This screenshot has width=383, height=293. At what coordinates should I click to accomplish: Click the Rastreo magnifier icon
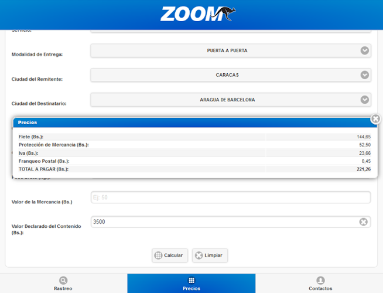[63, 280]
